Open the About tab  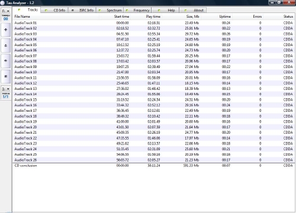pos(193,10)
